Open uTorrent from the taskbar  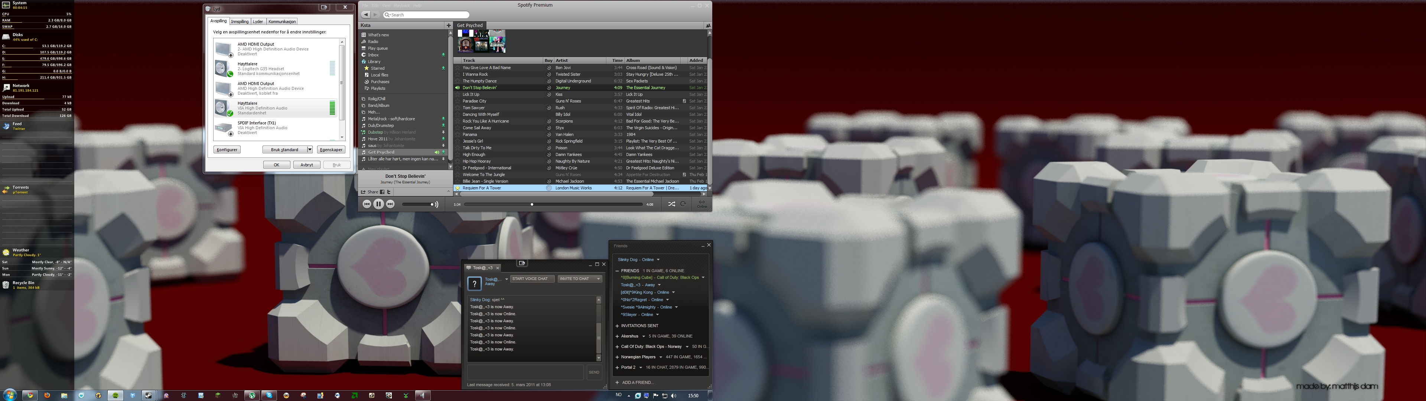252,395
